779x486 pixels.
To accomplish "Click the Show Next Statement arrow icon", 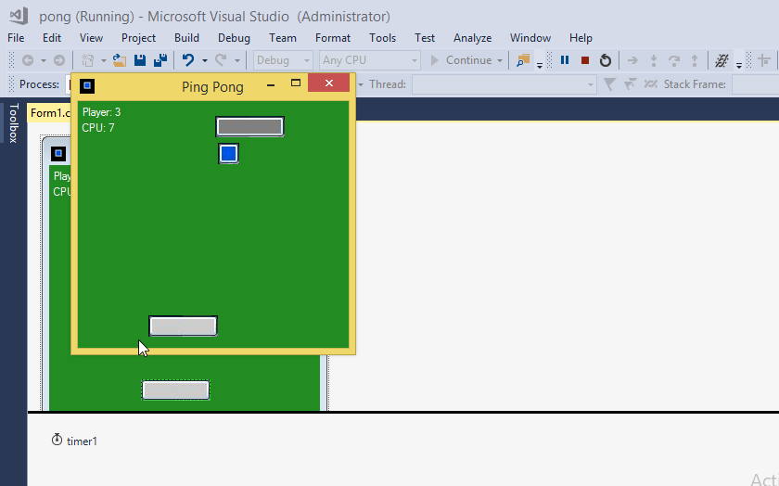I will coord(632,60).
